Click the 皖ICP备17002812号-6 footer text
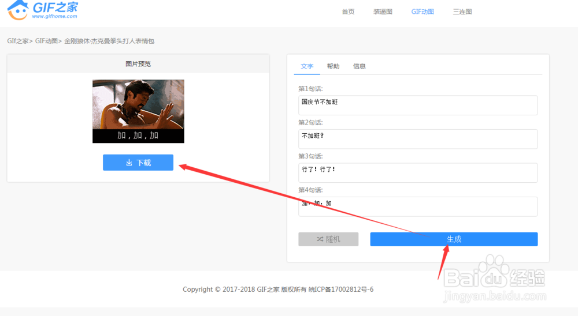 [341, 289]
